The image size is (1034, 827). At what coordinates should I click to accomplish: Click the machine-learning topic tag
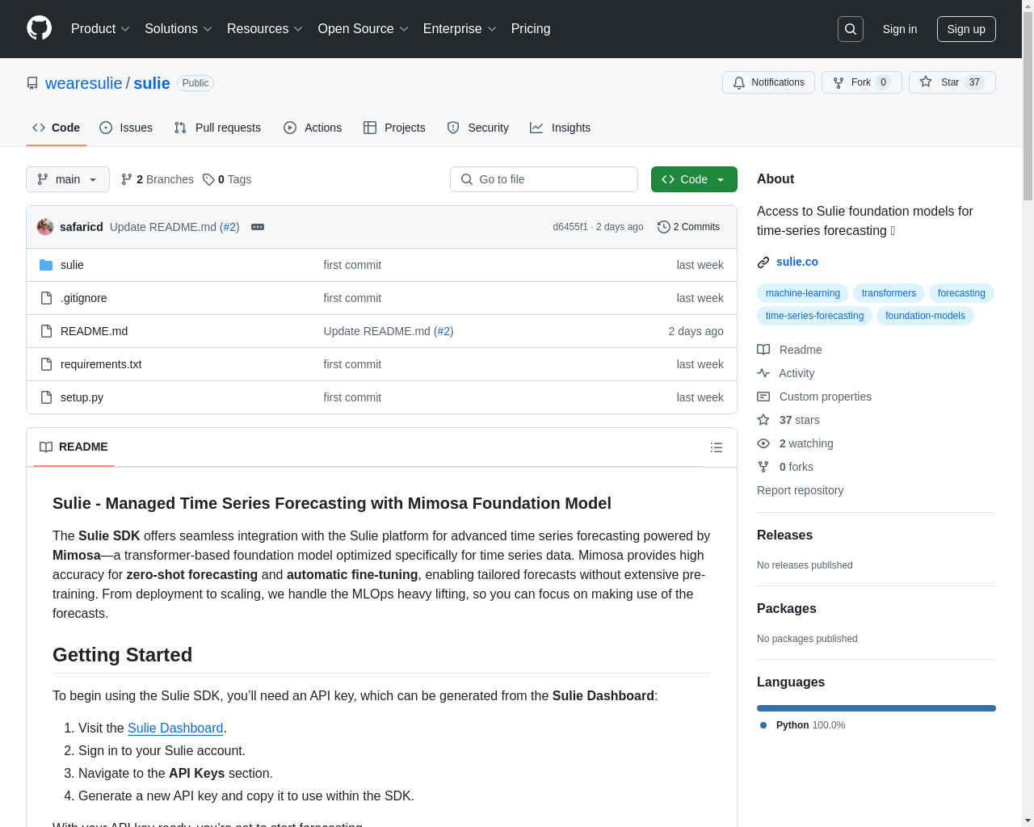[803, 293]
